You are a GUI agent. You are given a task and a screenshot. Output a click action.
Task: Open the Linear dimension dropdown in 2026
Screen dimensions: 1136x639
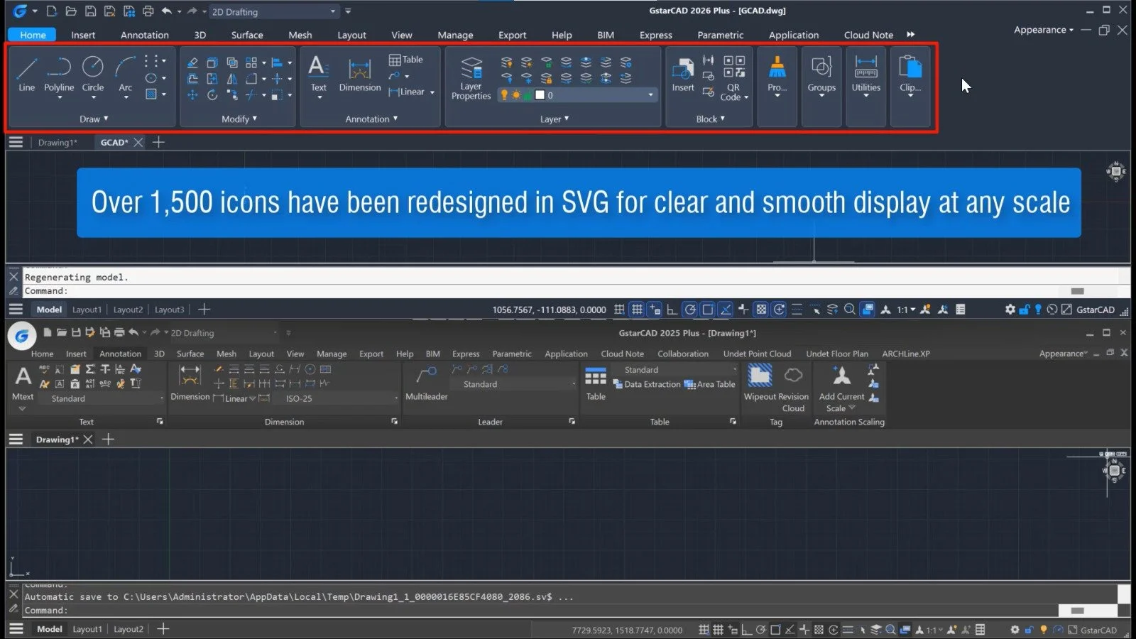point(432,92)
